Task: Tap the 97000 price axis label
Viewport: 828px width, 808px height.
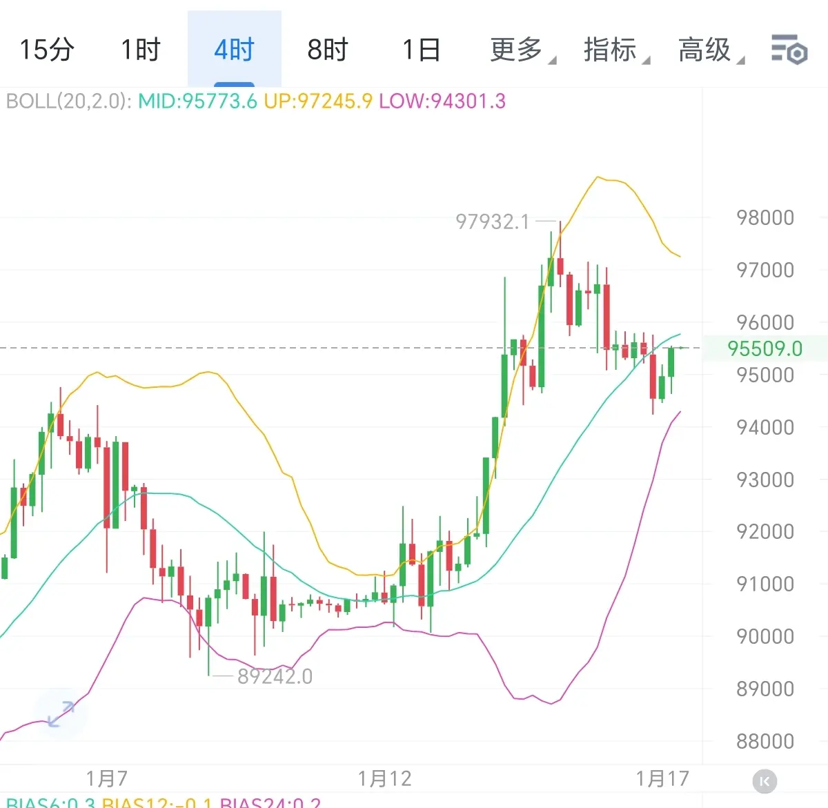Action: (765, 270)
